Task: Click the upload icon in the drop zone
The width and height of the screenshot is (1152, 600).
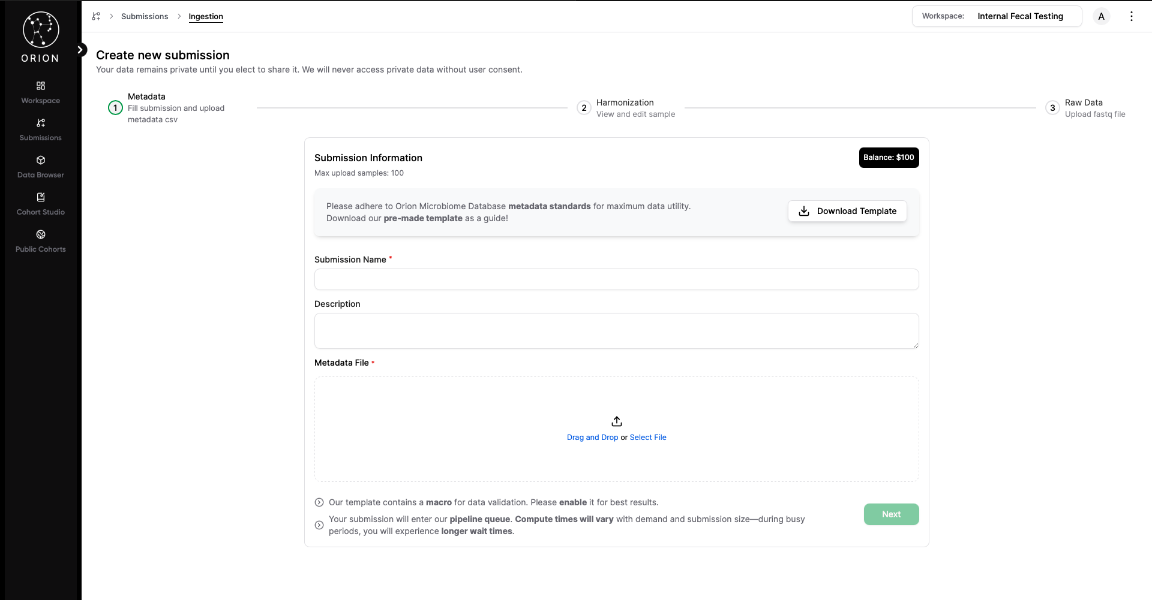Action: (x=616, y=421)
